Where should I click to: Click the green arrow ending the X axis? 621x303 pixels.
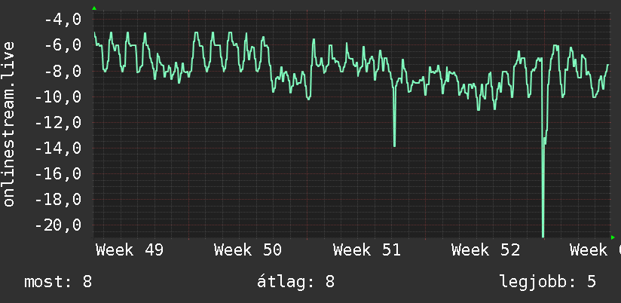click(x=613, y=237)
